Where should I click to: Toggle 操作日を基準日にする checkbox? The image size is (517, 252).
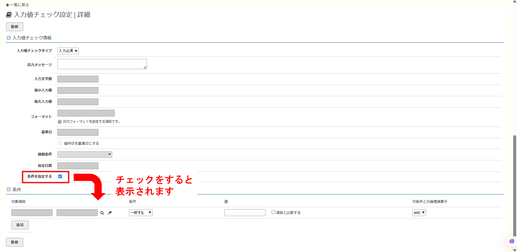60,143
